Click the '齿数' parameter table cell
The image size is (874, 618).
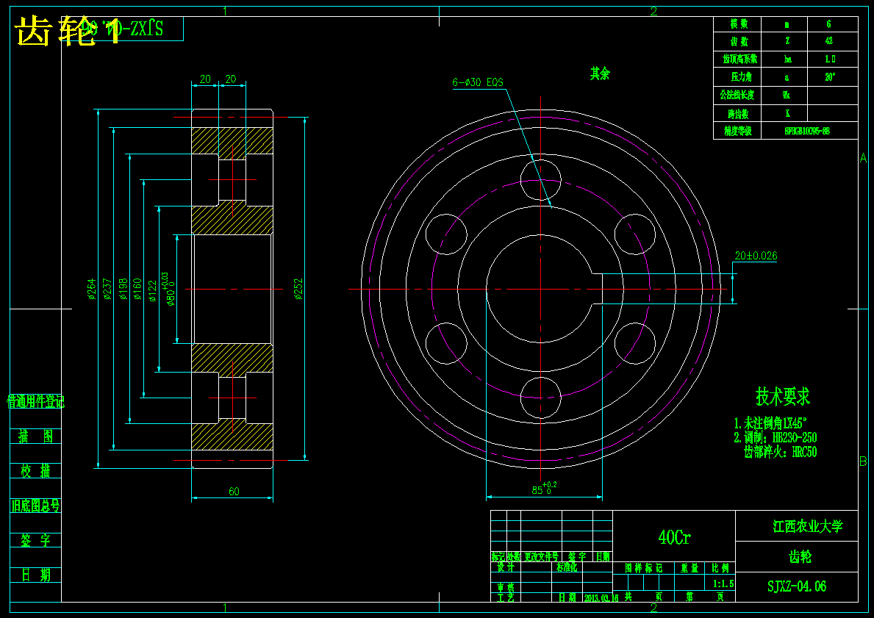pyautogui.click(x=739, y=41)
